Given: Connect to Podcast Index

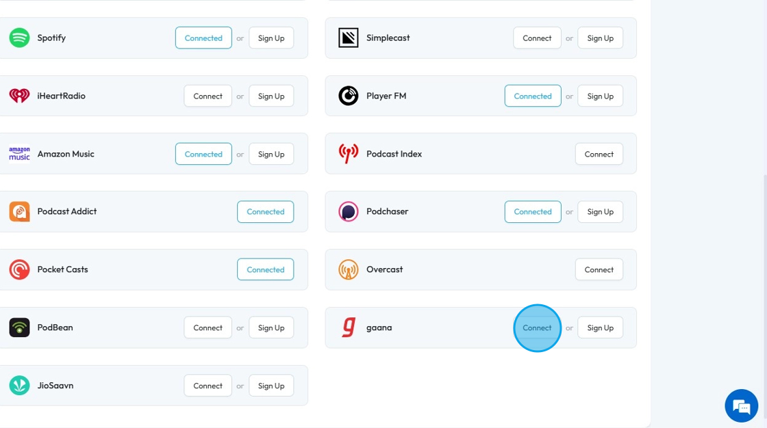Looking at the screenshot, I should [x=599, y=154].
